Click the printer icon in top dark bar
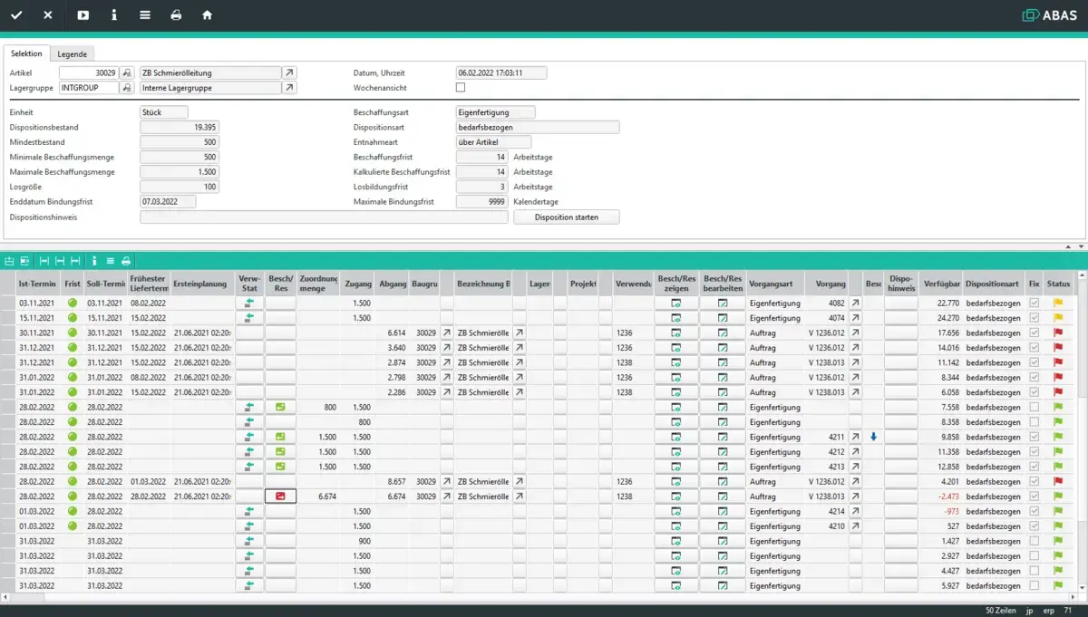This screenshot has width=1088, height=617. pyautogui.click(x=177, y=15)
